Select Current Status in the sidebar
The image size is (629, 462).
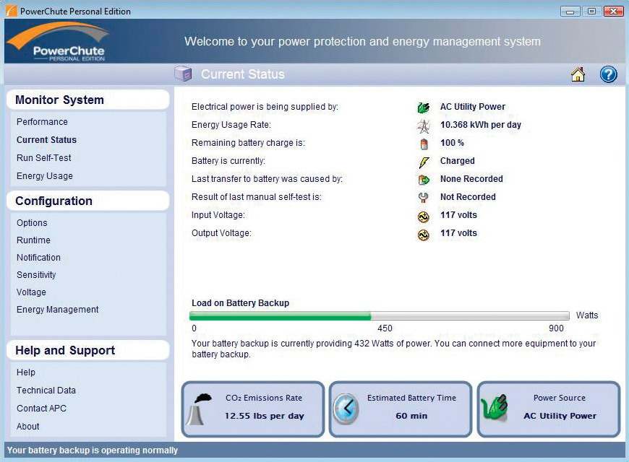(x=46, y=140)
